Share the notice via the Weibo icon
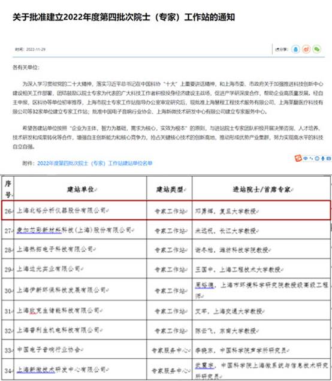This screenshot has width=332, height=381. 306,49
